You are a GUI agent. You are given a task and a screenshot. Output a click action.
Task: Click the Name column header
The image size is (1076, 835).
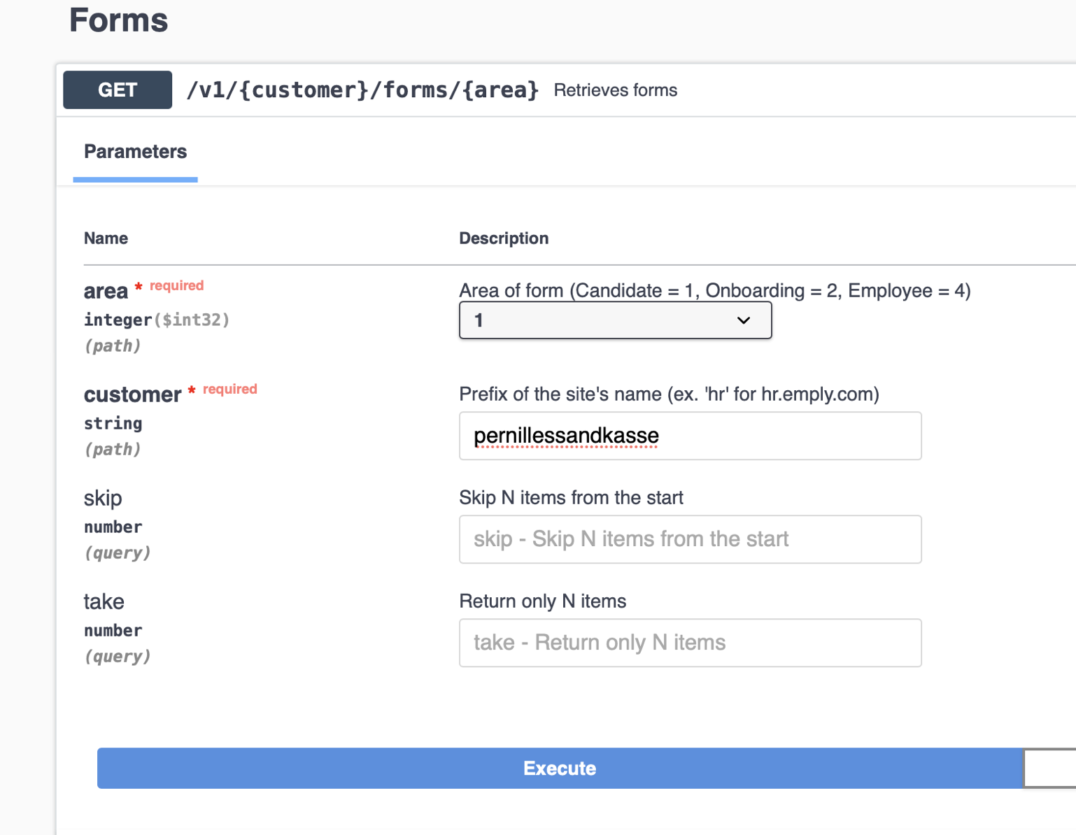106,238
